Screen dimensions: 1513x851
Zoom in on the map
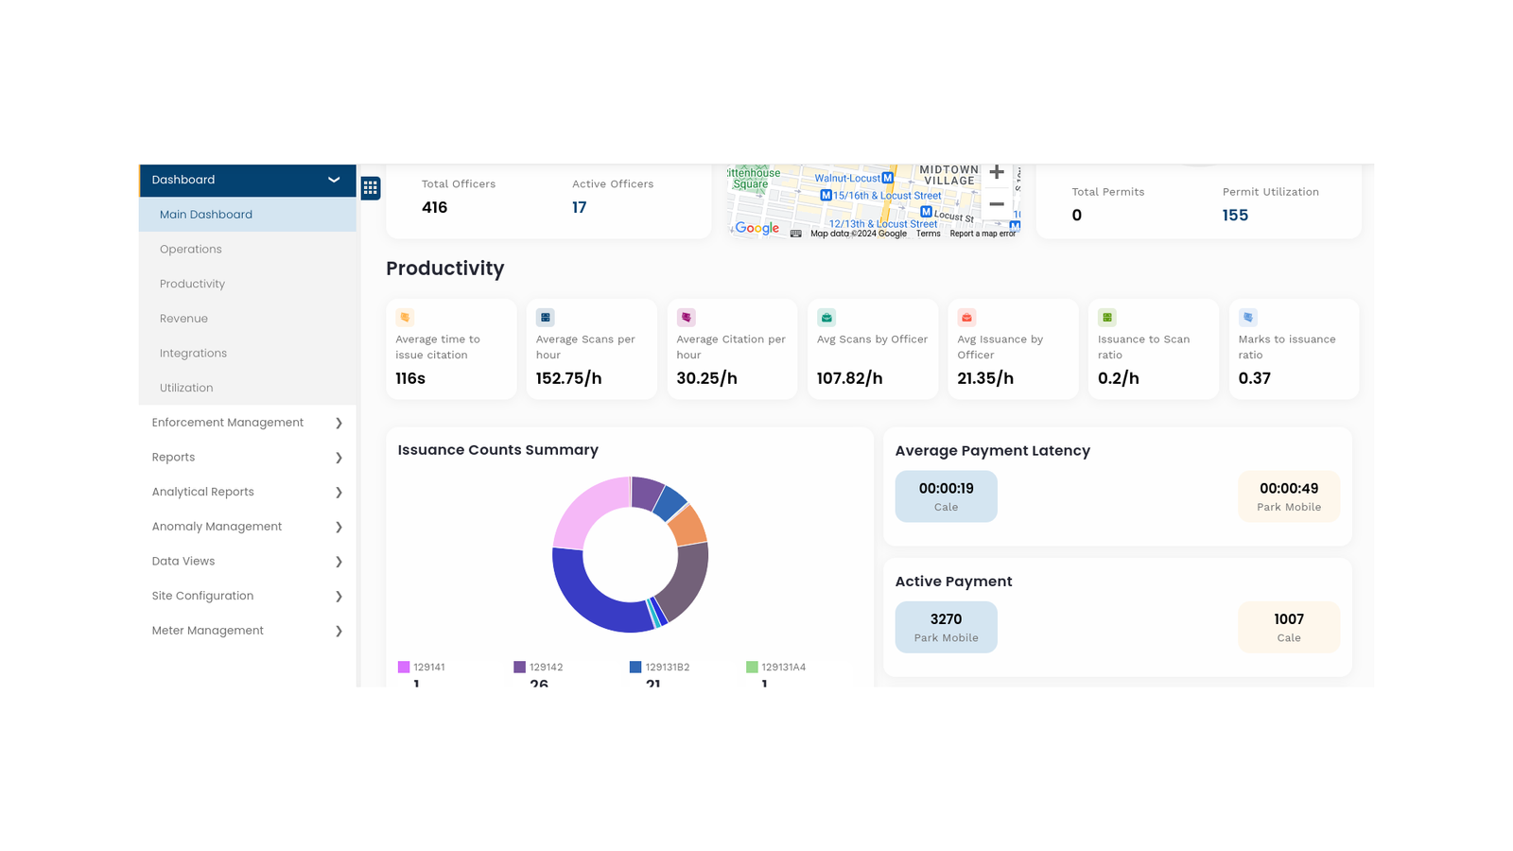(x=996, y=173)
